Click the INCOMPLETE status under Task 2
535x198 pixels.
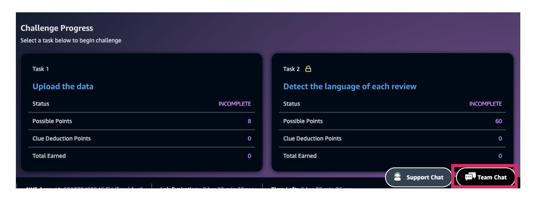(x=485, y=104)
